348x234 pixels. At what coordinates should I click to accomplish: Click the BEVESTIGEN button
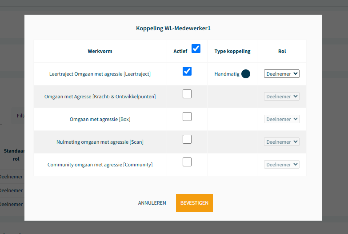point(194,203)
